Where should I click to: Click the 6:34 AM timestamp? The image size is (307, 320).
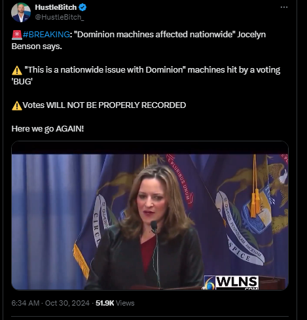[x=26, y=303]
